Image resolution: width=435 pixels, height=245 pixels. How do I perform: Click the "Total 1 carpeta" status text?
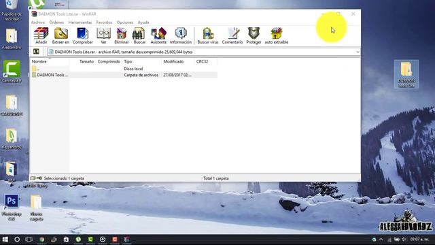tap(216, 178)
